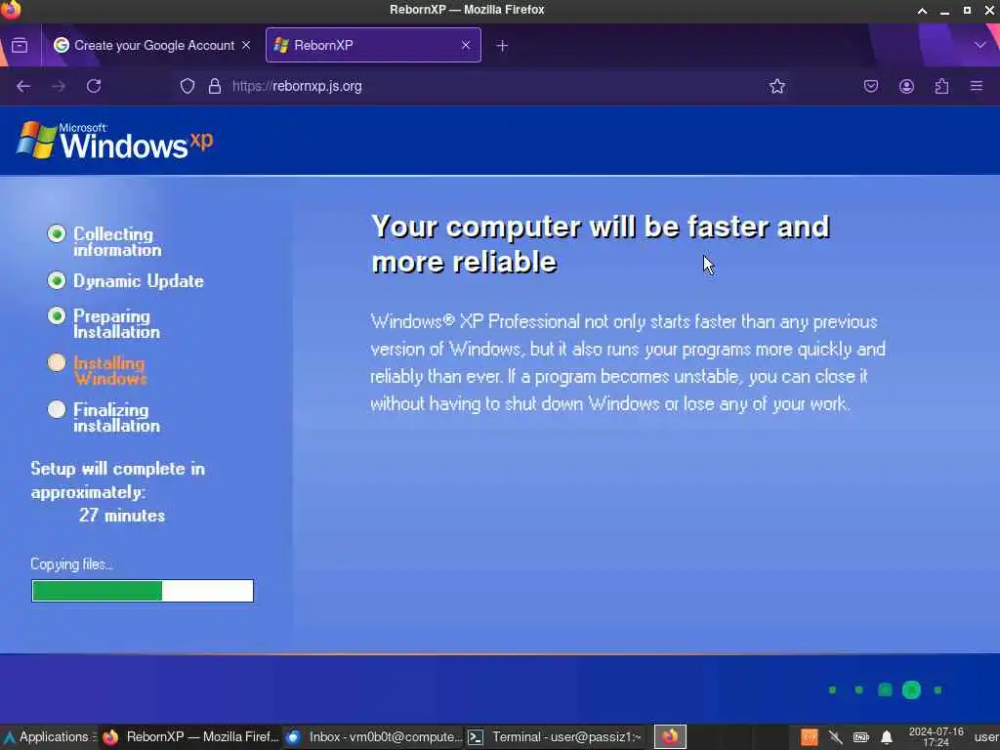
Task: Select the RebornXP browser tab
Action: pyautogui.click(x=373, y=45)
